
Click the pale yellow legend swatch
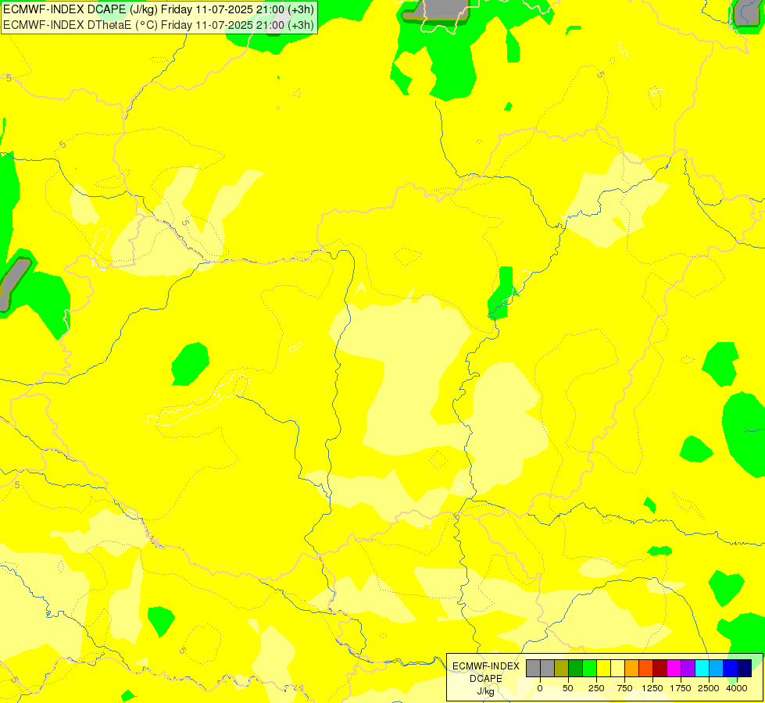tap(617, 668)
